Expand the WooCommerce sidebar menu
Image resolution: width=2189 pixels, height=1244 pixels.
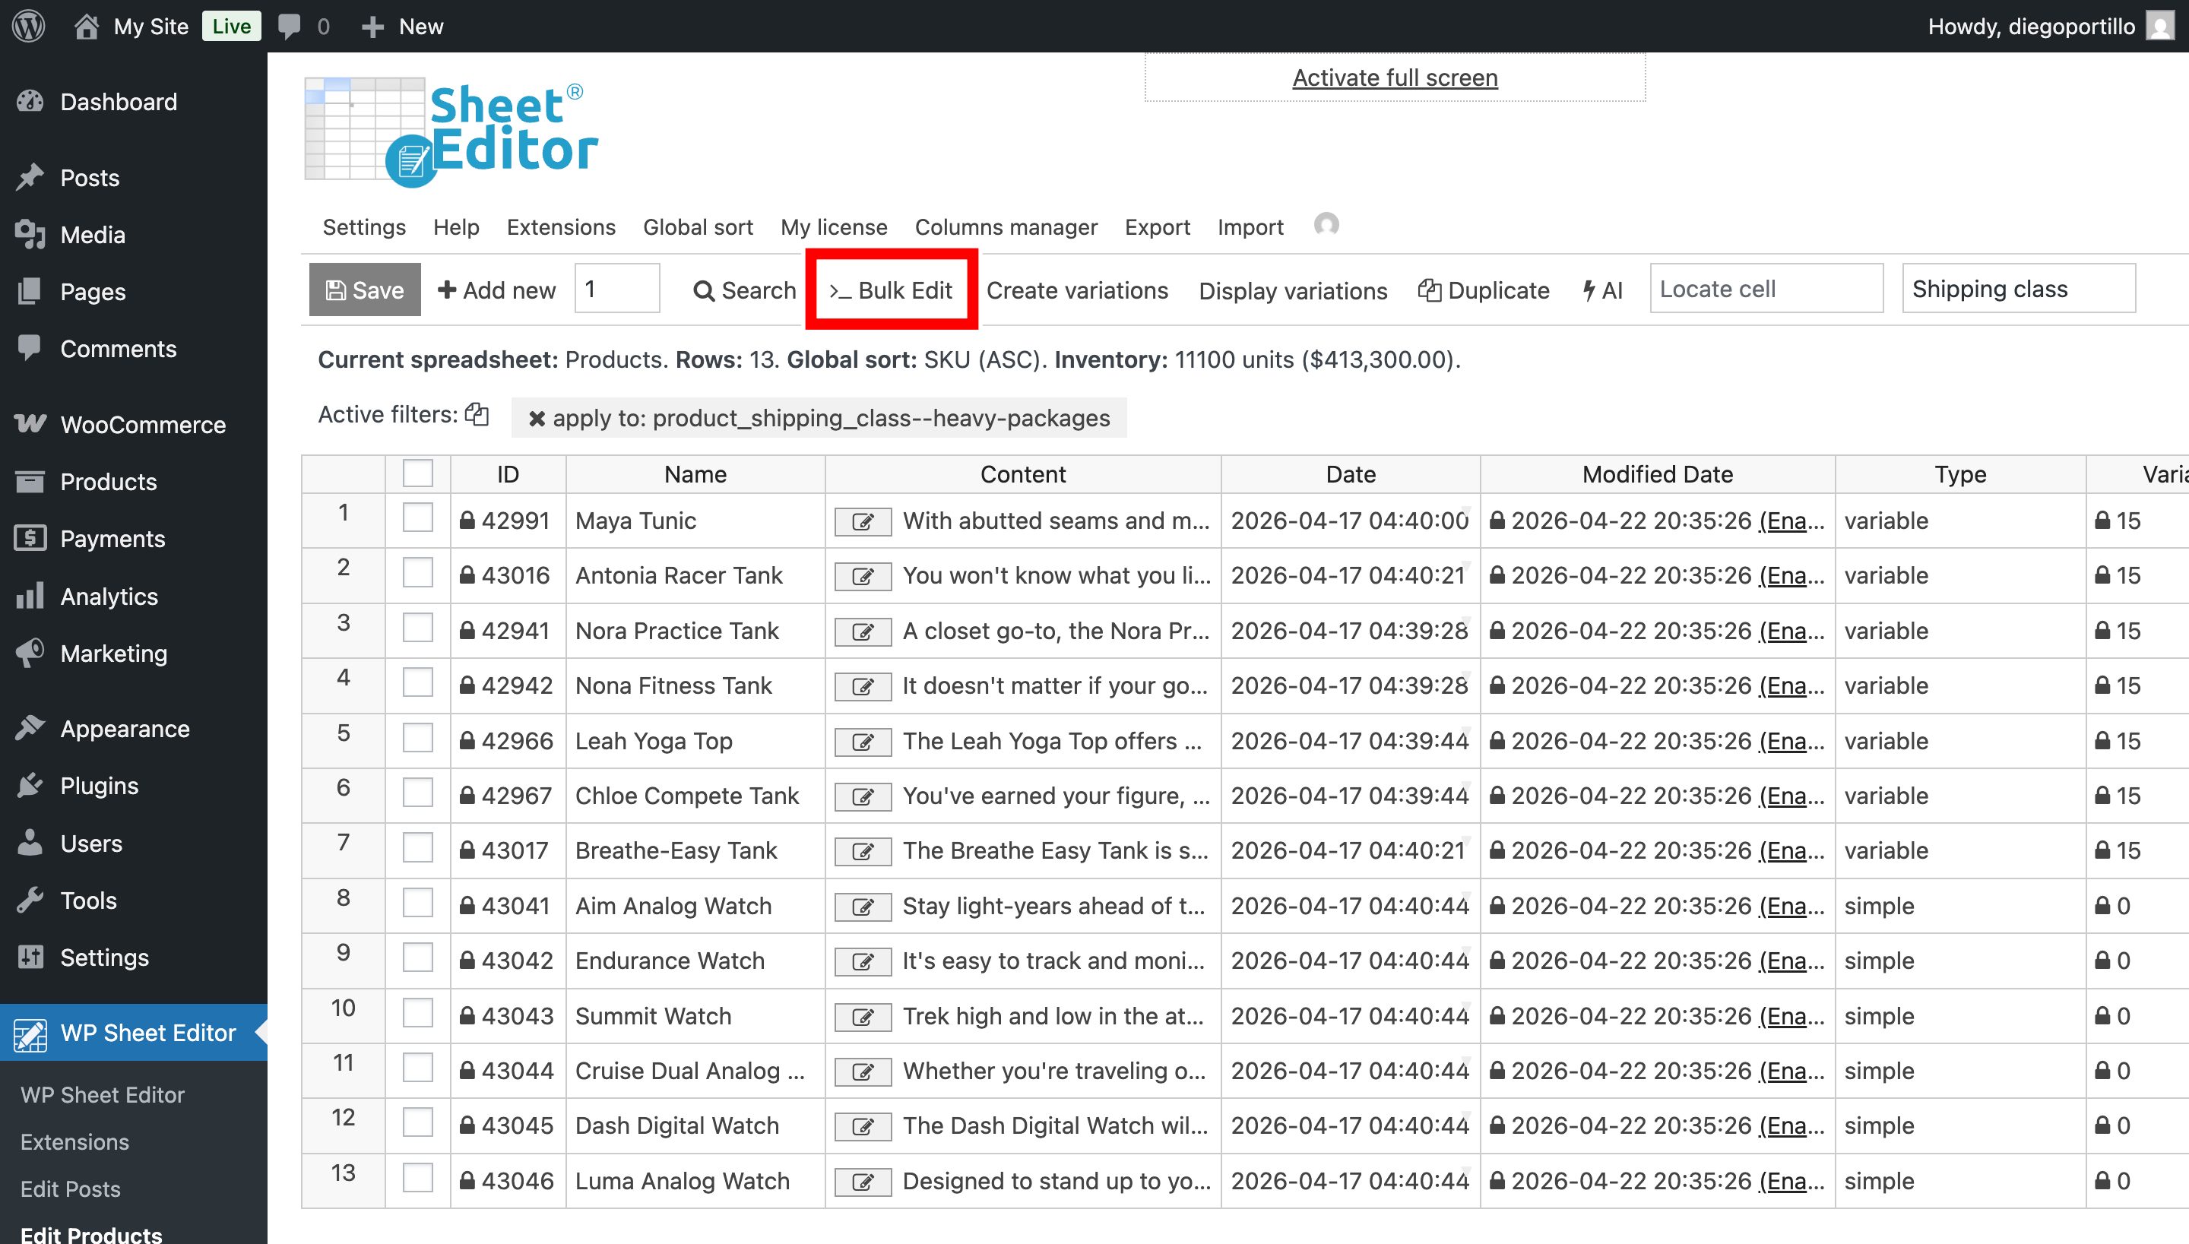143,425
